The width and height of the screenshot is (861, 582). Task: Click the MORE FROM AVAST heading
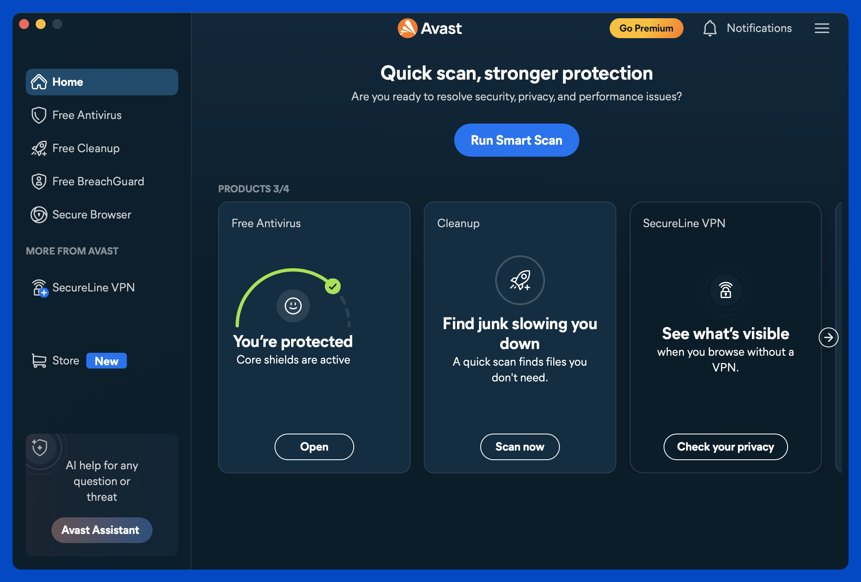tap(72, 251)
